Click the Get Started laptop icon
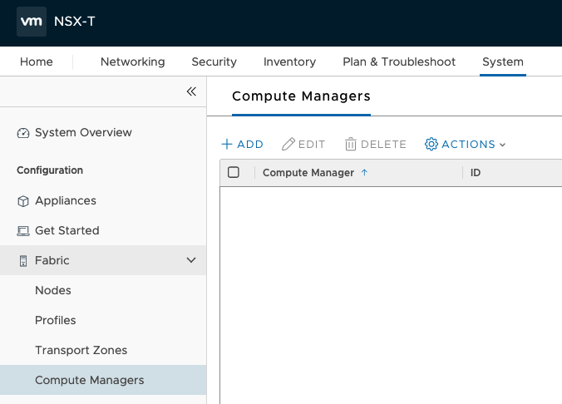562x404 pixels. (x=23, y=231)
